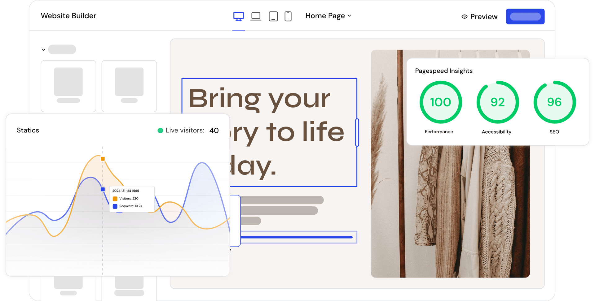The image size is (595, 301).
Task: Grab the heading box right resize handle
Action: tap(357, 132)
